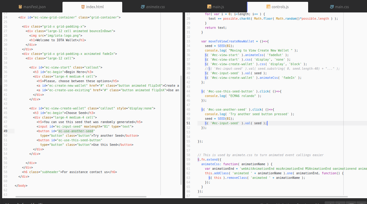Click the "return text;" statement
Image resolution: width=367 pixels, height=204 pixels.
tap(216, 28)
